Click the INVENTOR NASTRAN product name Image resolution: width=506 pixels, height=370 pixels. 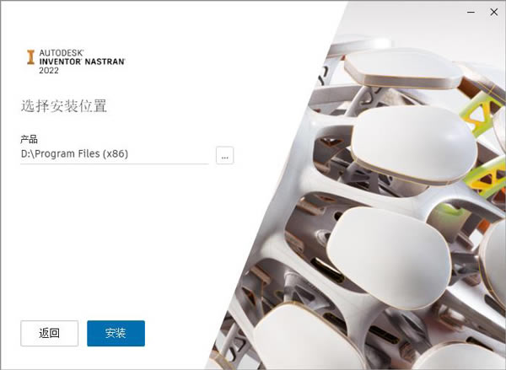pyautogui.click(x=82, y=62)
